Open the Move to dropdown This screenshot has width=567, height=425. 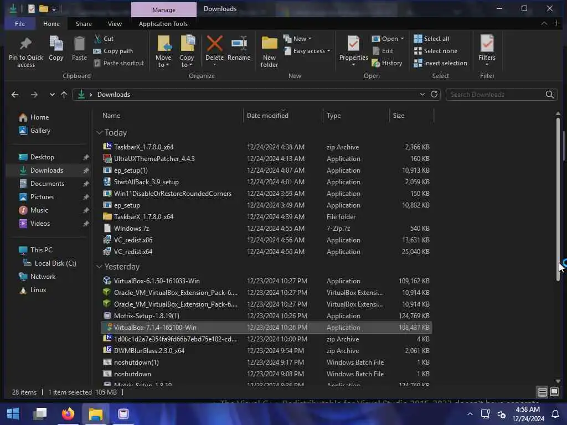pyautogui.click(x=163, y=65)
